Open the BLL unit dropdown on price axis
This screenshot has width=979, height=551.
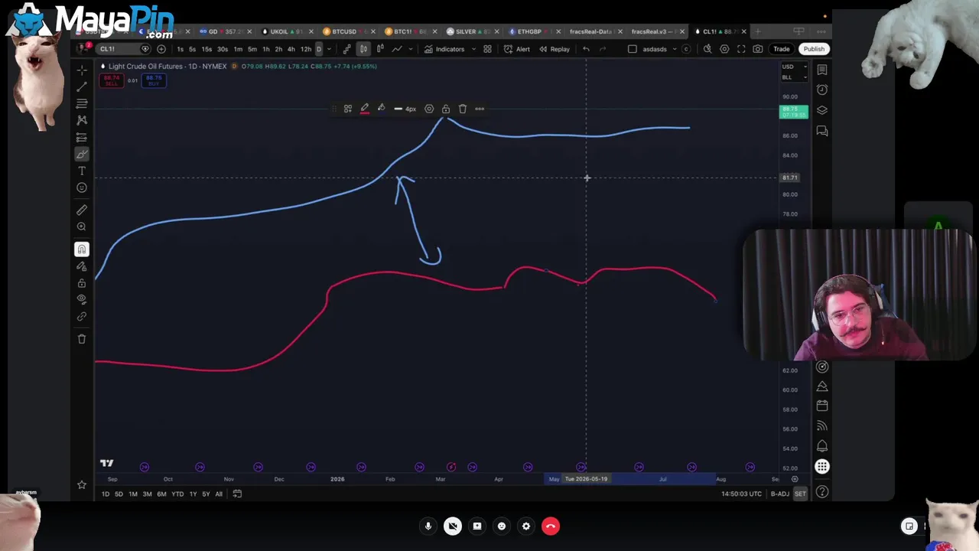coord(793,77)
